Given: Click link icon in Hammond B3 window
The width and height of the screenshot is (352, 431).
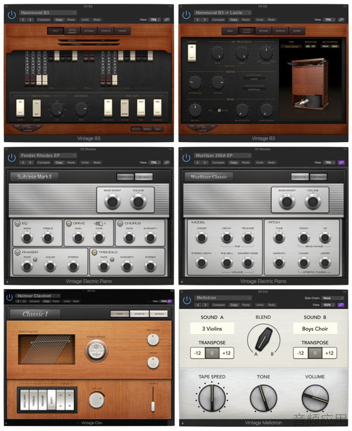Looking at the screenshot, I should pyautogui.click(x=166, y=20).
